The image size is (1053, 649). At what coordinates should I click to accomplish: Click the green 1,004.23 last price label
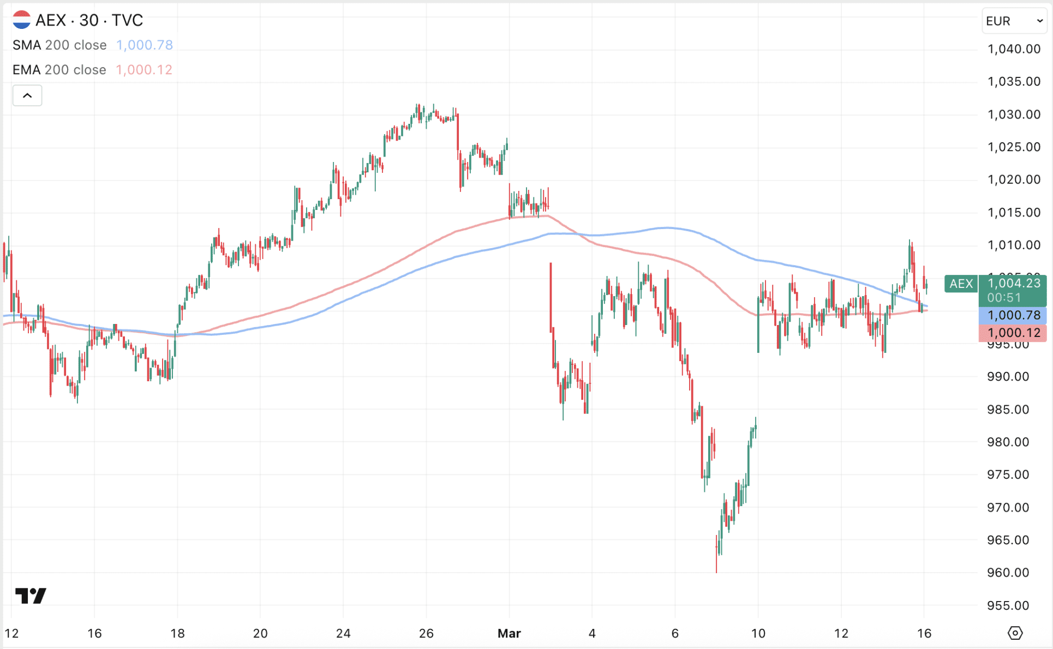tap(1013, 283)
